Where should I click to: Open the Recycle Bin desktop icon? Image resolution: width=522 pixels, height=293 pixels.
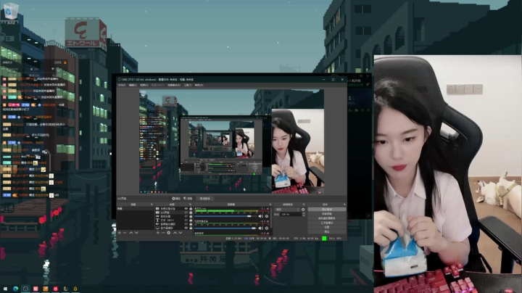(9, 12)
